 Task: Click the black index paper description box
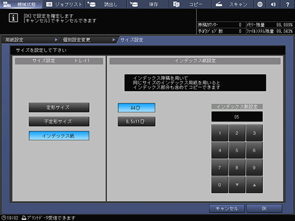coord(195,83)
